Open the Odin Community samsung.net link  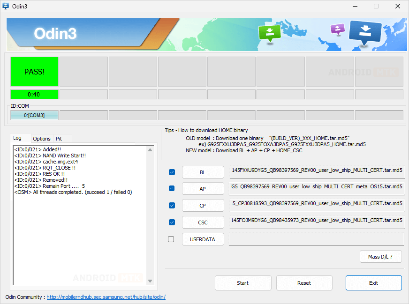[x=106, y=297]
